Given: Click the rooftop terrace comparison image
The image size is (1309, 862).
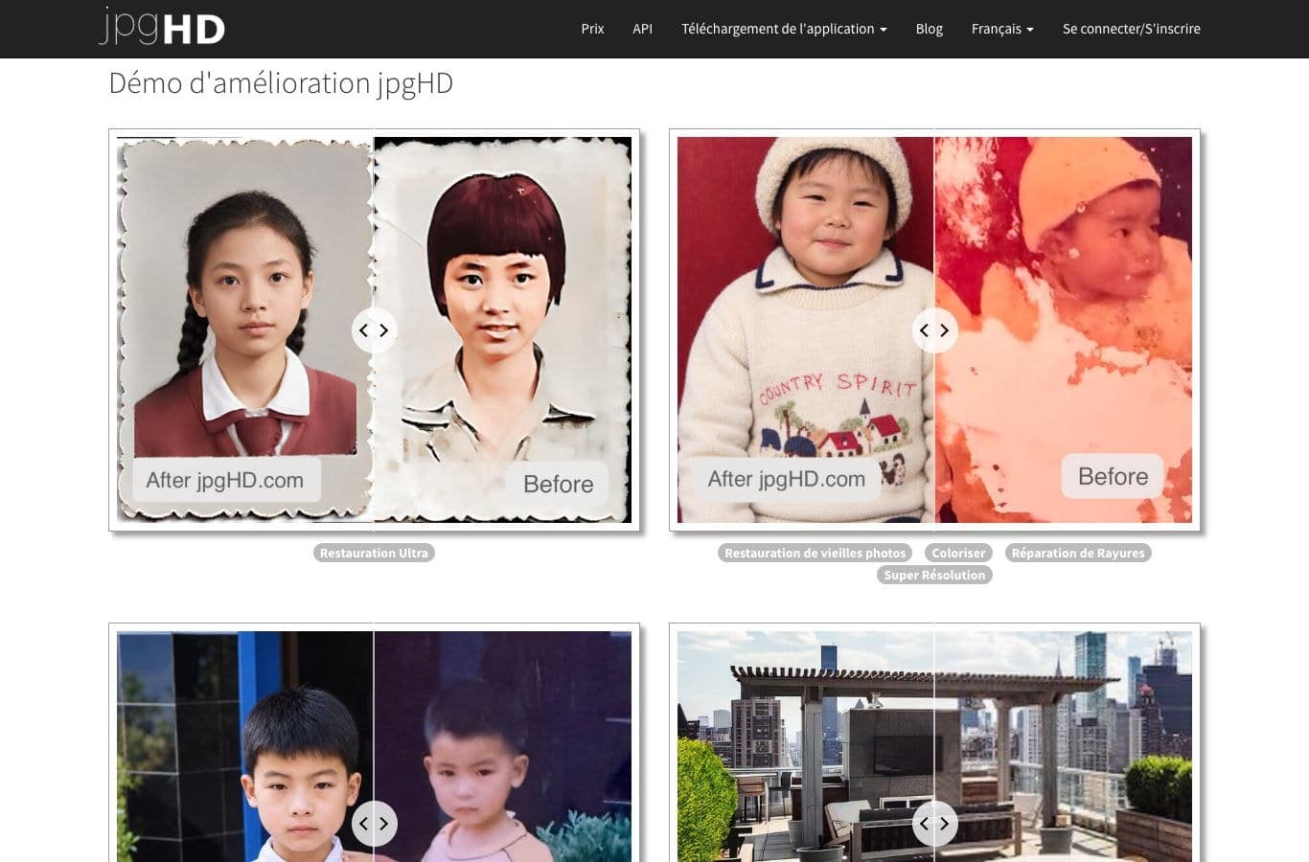Looking at the screenshot, I should point(934,746).
